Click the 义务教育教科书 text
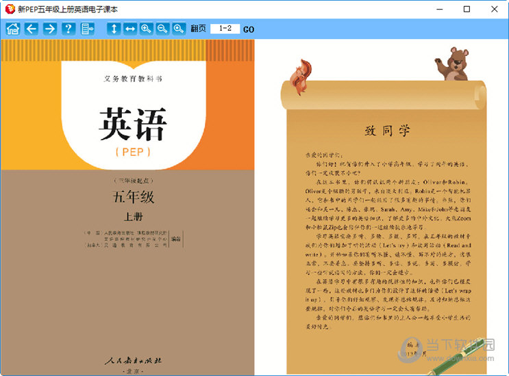The height and width of the screenshot is (376, 509). tap(133, 79)
